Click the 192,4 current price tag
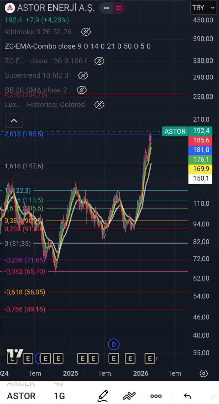Viewport: 219px width, 404px height. point(201,131)
